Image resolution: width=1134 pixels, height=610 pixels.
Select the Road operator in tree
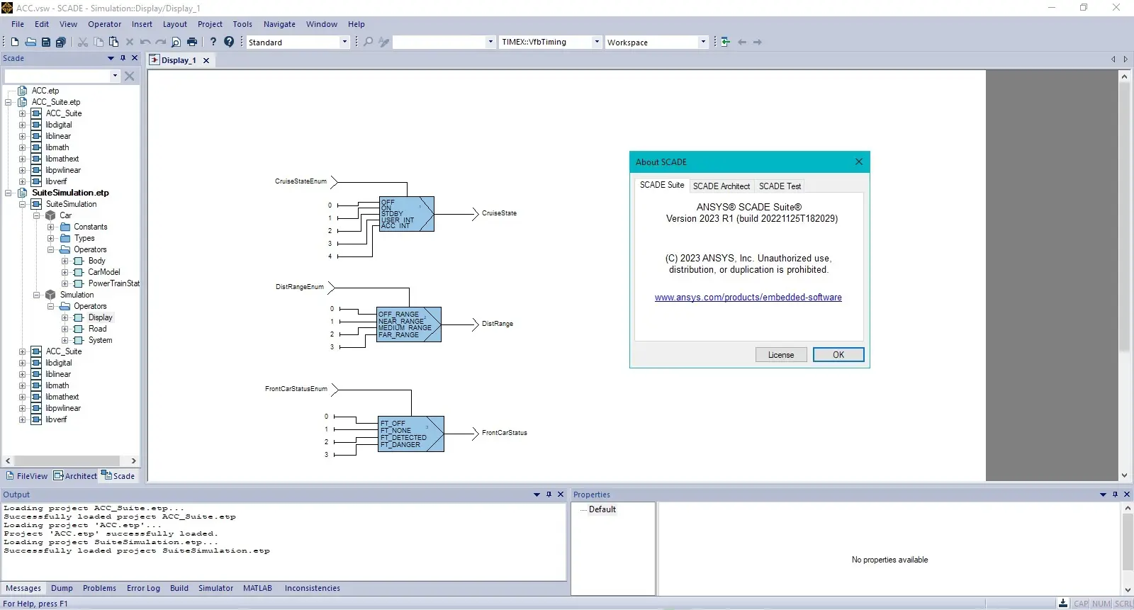click(97, 329)
